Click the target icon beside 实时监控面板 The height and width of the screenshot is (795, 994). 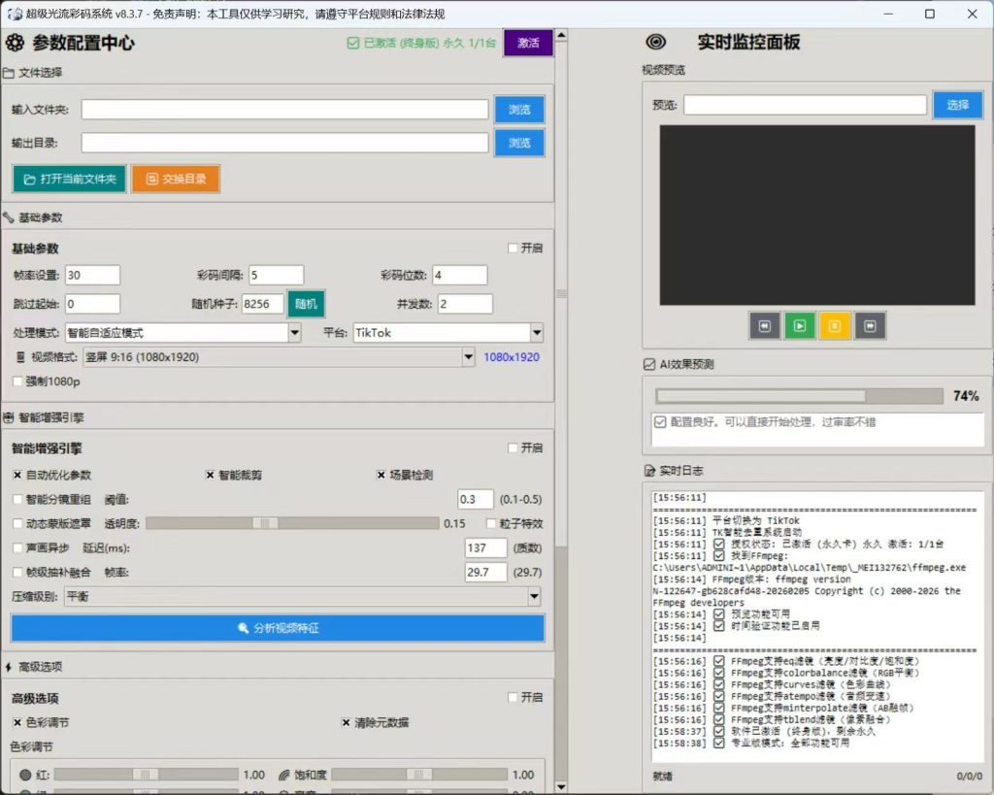(655, 43)
